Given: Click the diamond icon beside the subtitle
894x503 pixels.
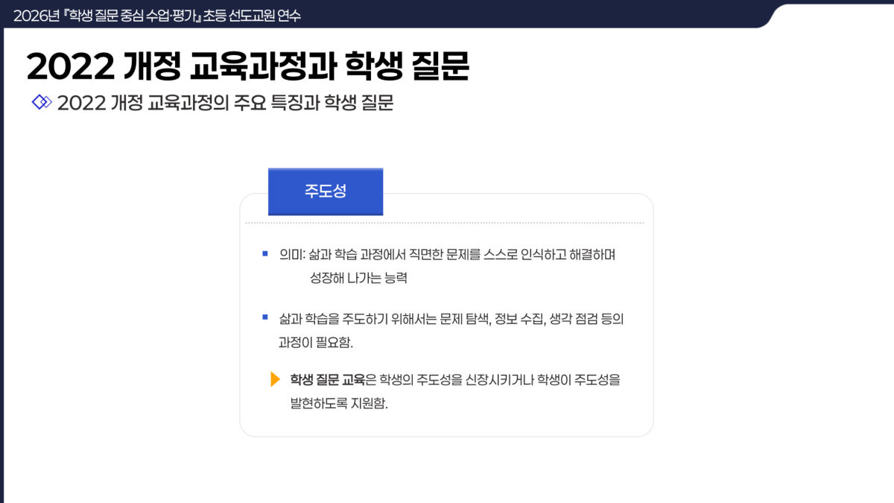Looking at the screenshot, I should pos(42,102).
